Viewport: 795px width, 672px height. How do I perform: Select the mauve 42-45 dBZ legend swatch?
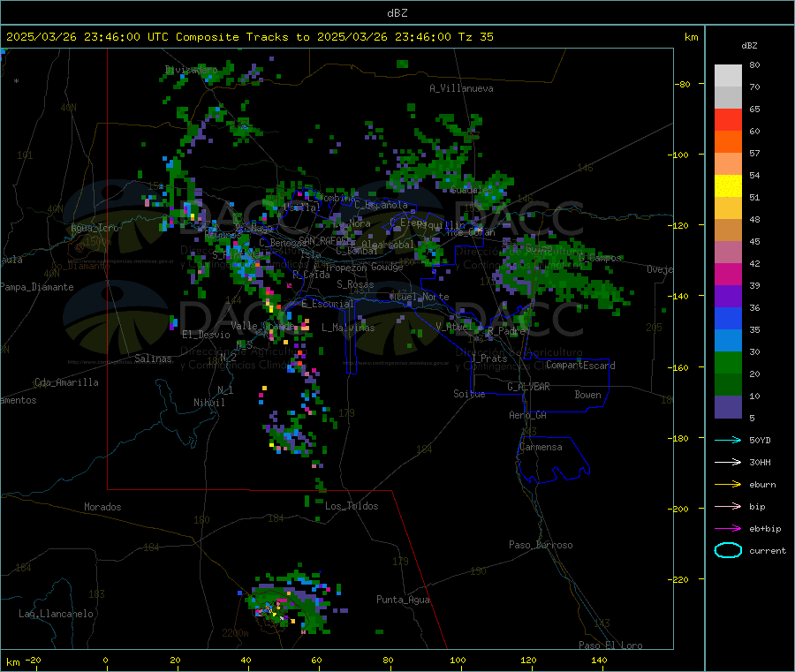click(x=728, y=253)
